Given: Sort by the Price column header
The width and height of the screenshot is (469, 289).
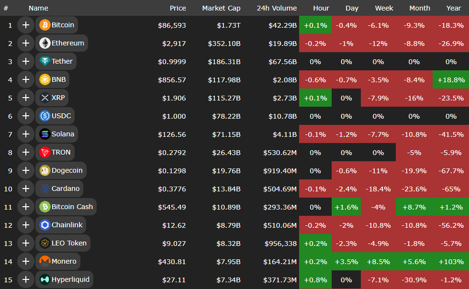Looking at the screenshot, I should [x=178, y=8].
